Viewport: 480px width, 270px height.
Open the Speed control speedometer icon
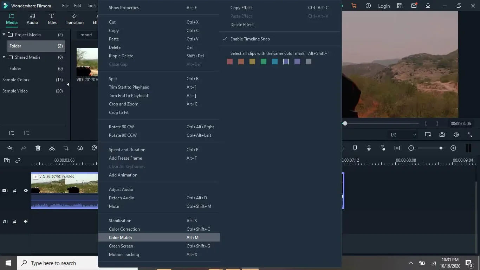click(x=80, y=148)
